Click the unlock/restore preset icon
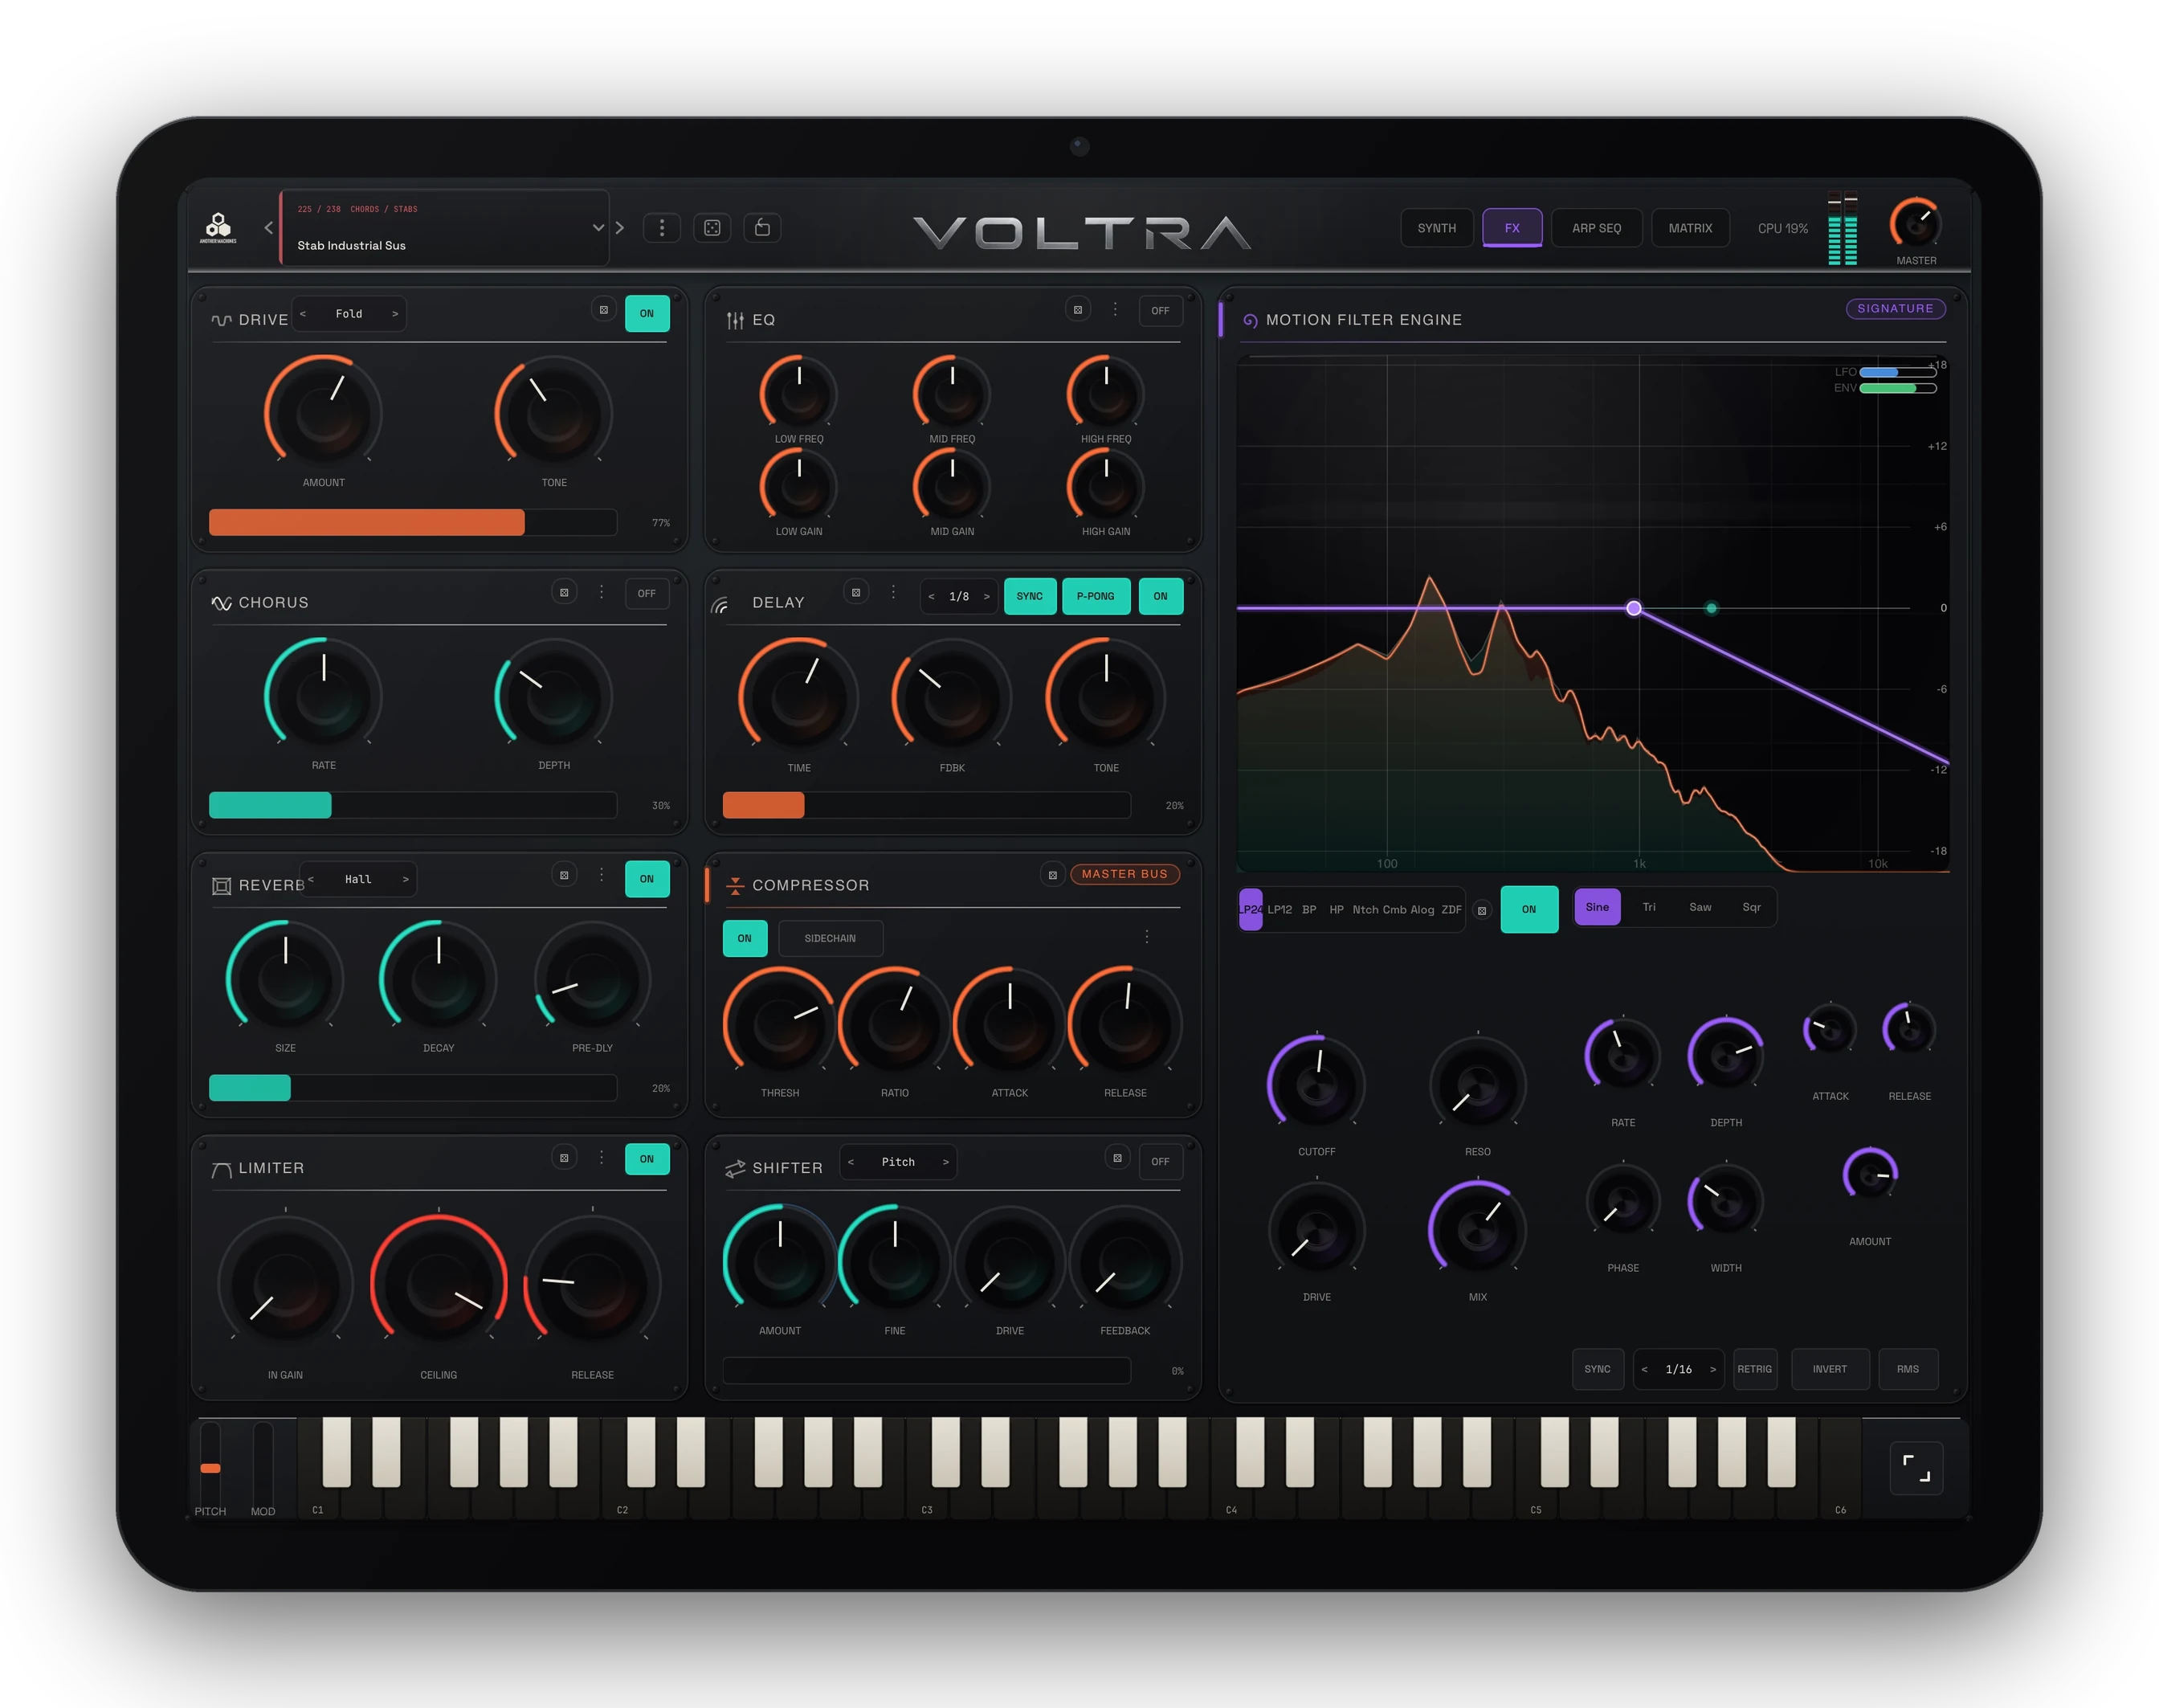2159x1708 pixels. click(763, 228)
